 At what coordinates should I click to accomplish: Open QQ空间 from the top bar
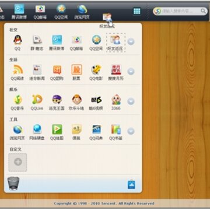click(61, 12)
